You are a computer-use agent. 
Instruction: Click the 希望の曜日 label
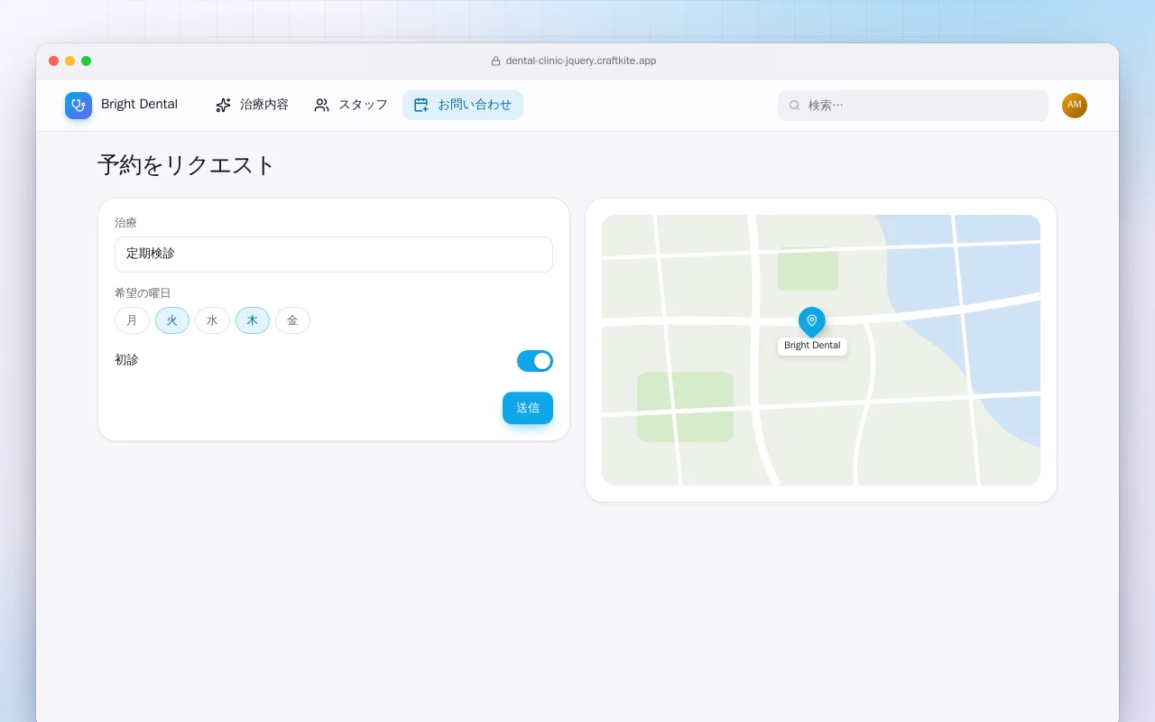(x=143, y=293)
